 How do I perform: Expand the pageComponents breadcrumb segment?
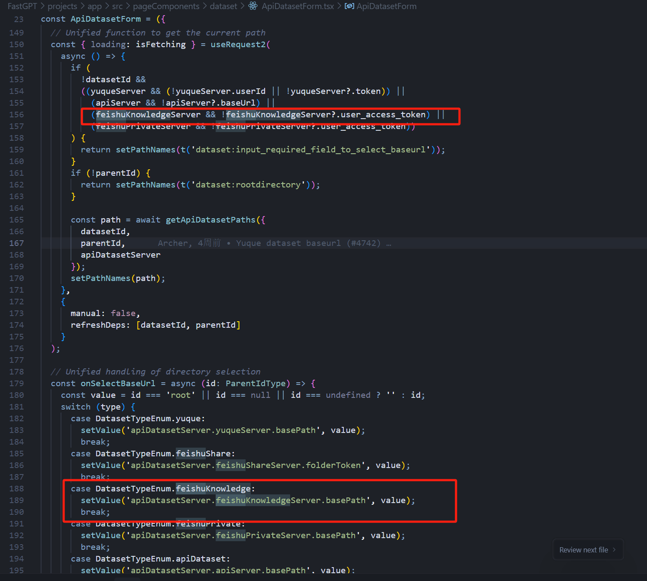point(166,6)
